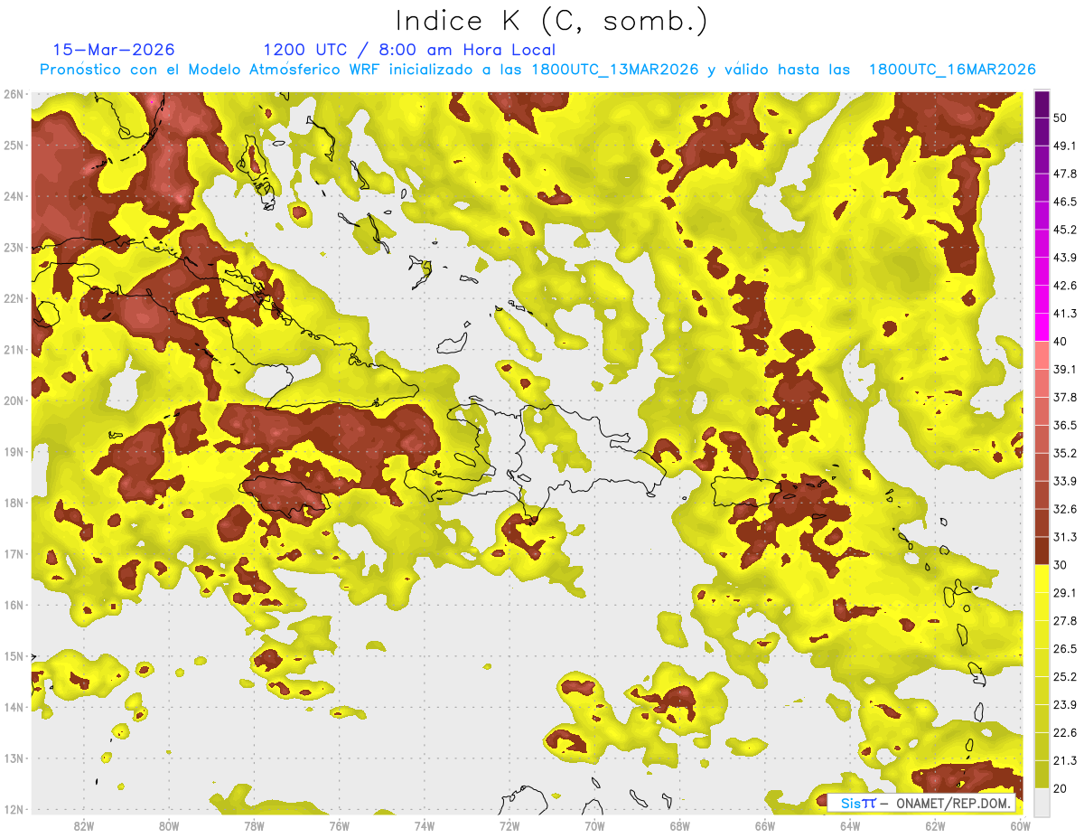The height and width of the screenshot is (838, 1084).
Task: Select the colorbar value "21.3"
Action: pos(1064,760)
